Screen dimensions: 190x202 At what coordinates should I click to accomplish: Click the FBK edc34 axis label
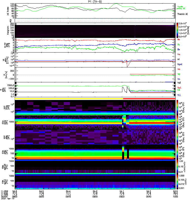pos(5,167)
